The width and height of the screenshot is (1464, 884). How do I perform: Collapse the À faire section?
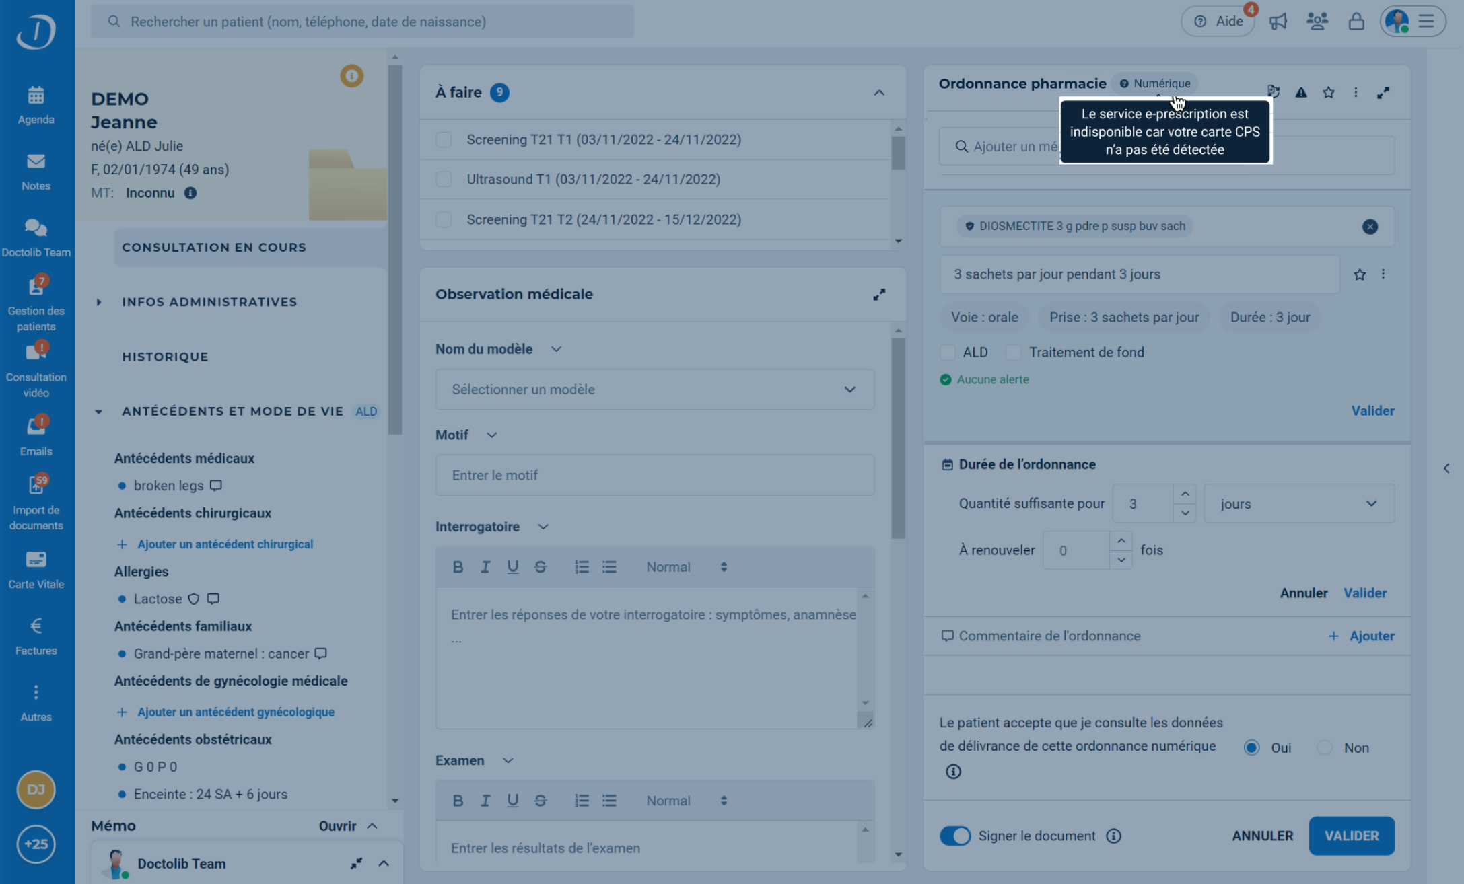(879, 93)
